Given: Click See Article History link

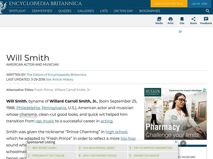Looking at the screenshot, I should (59, 79).
